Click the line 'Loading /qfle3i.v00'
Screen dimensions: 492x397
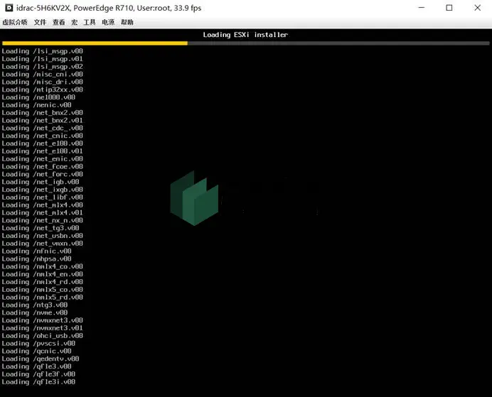(38, 382)
